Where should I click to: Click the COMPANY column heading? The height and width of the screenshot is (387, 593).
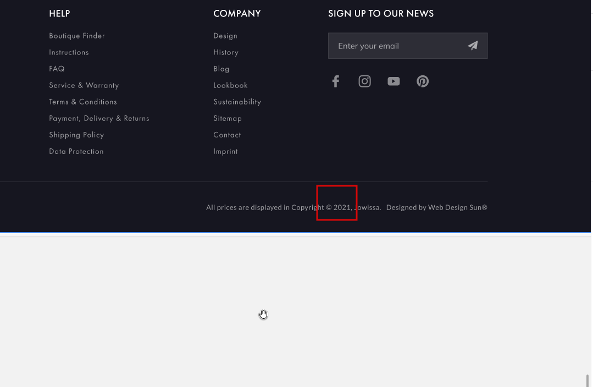[237, 14]
